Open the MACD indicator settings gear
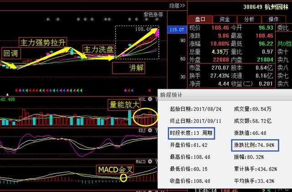This screenshot has width=292, height=192. pos(149,161)
